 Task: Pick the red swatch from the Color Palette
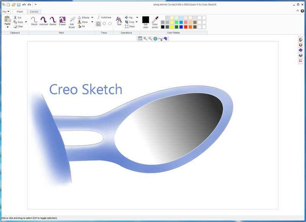coord(186,27)
